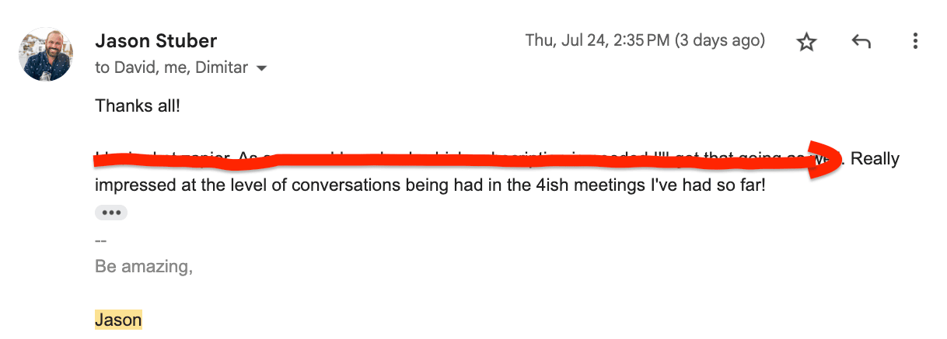
Task: Expand recipient details next to "Dimitar"
Action: point(262,68)
